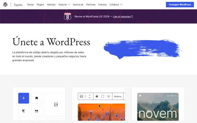The width and height of the screenshot is (197, 123).
Task: Open Noticias in navigation
Action: point(51,5)
